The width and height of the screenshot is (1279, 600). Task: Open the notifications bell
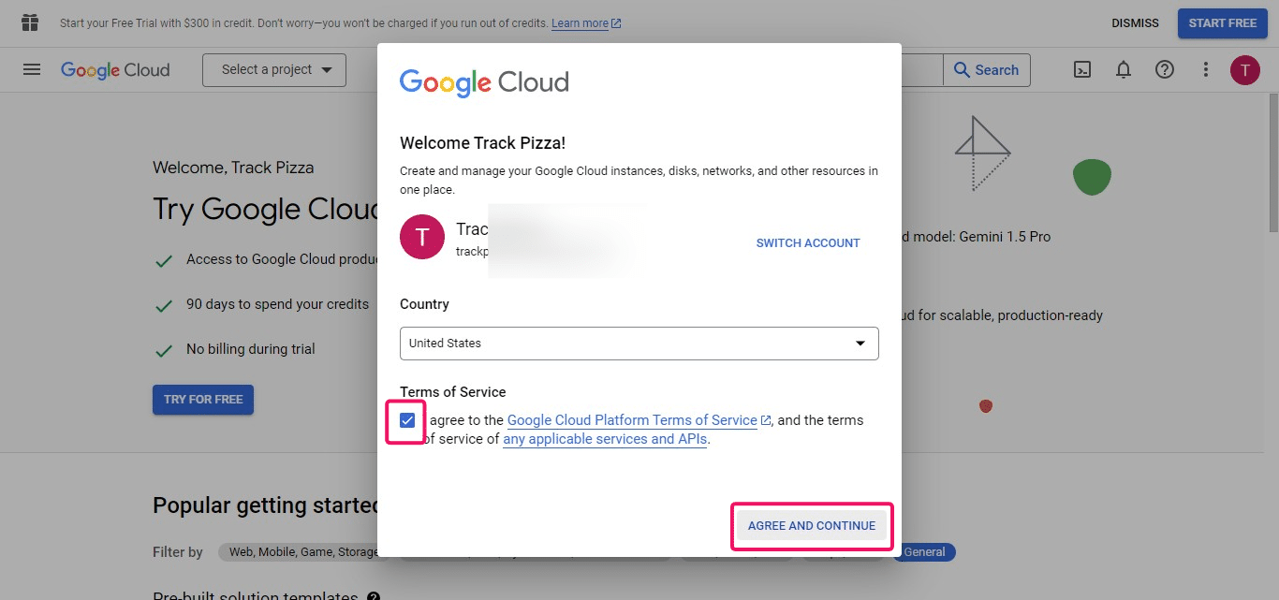point(1124,69)
